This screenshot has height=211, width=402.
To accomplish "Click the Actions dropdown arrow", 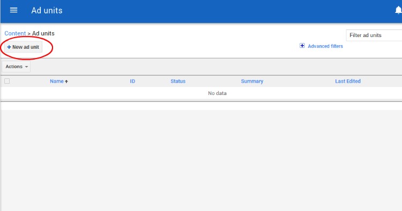I will tap(26, 67).
